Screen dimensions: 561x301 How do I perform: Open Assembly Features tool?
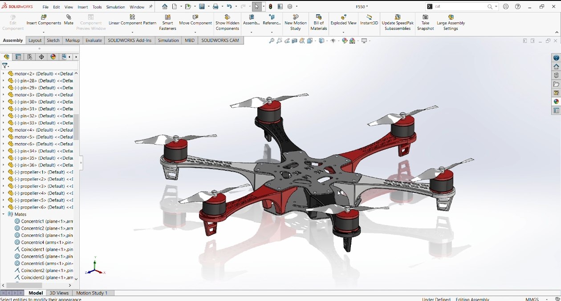coord(251,20)
